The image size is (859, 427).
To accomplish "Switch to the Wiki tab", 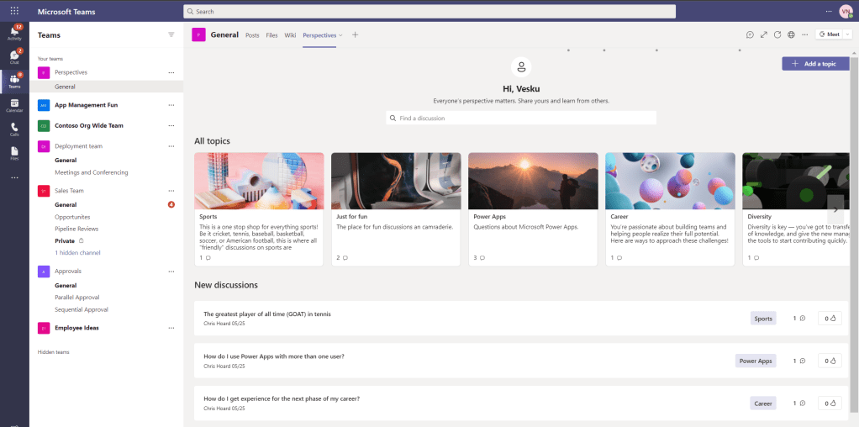I will [290, 35].
